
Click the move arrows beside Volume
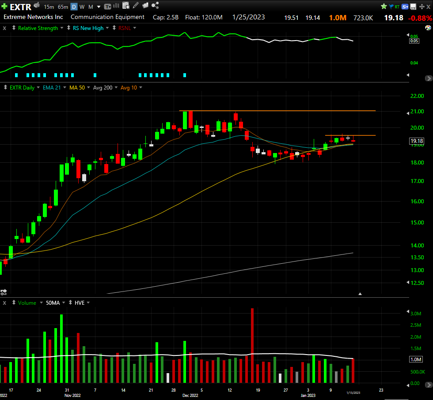(14, 303)
